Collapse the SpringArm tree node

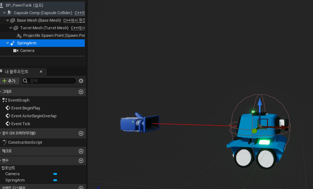7,43
